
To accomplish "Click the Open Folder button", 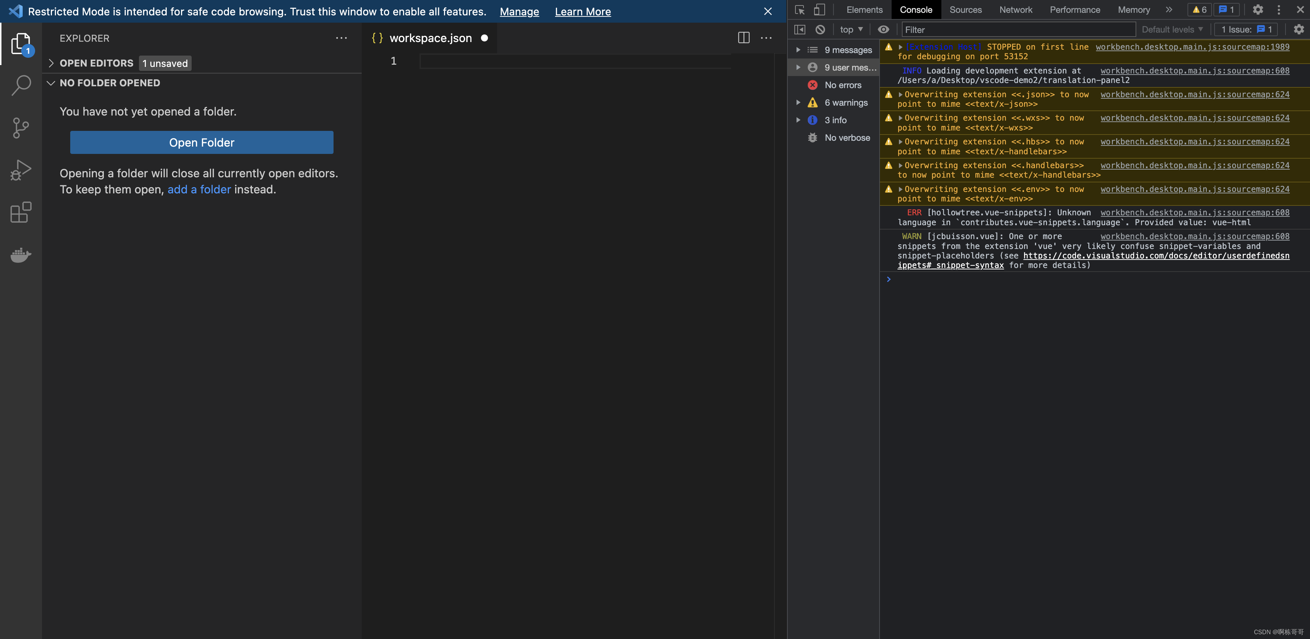I will (202, 142).
